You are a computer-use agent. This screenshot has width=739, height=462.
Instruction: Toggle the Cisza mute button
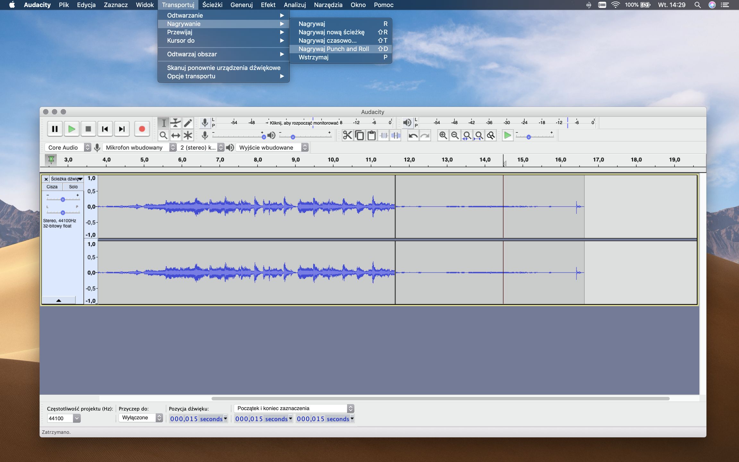coord(52,187)
